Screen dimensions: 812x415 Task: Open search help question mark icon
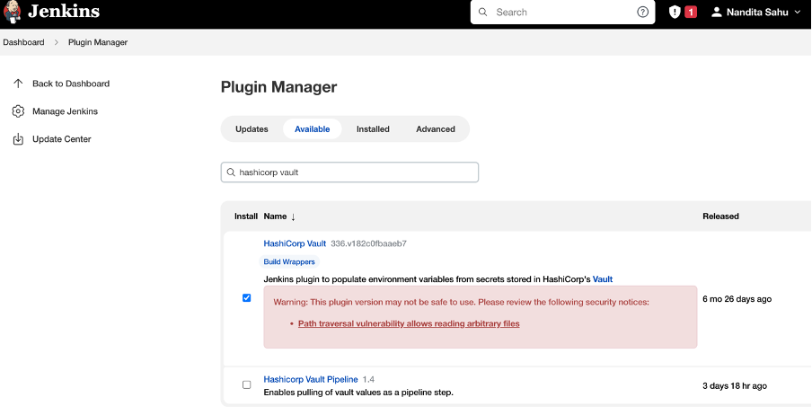[x=642, y=12]
